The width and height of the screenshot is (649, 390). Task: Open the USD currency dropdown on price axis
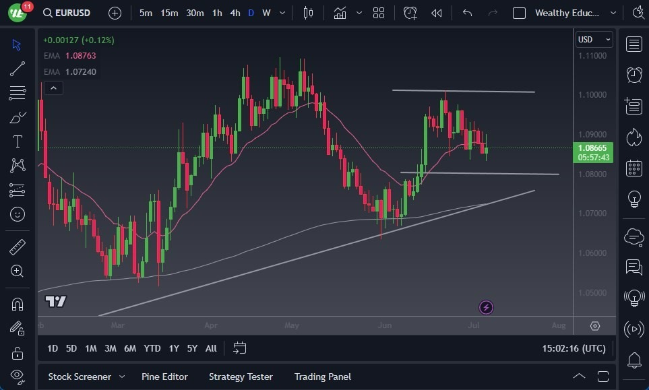[593, 39]
